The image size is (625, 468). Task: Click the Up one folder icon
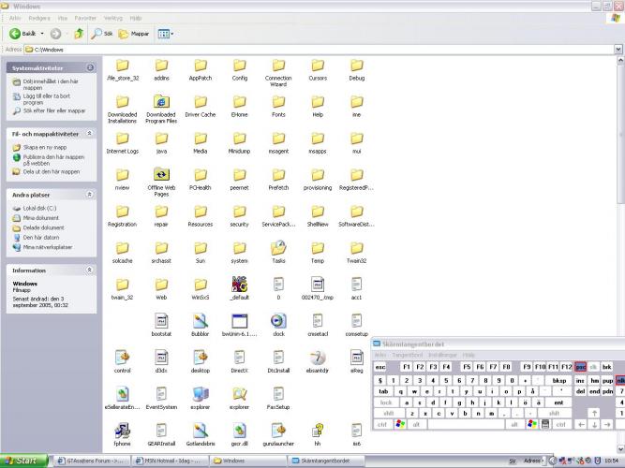pyautogui.click(x=79, y=34)
